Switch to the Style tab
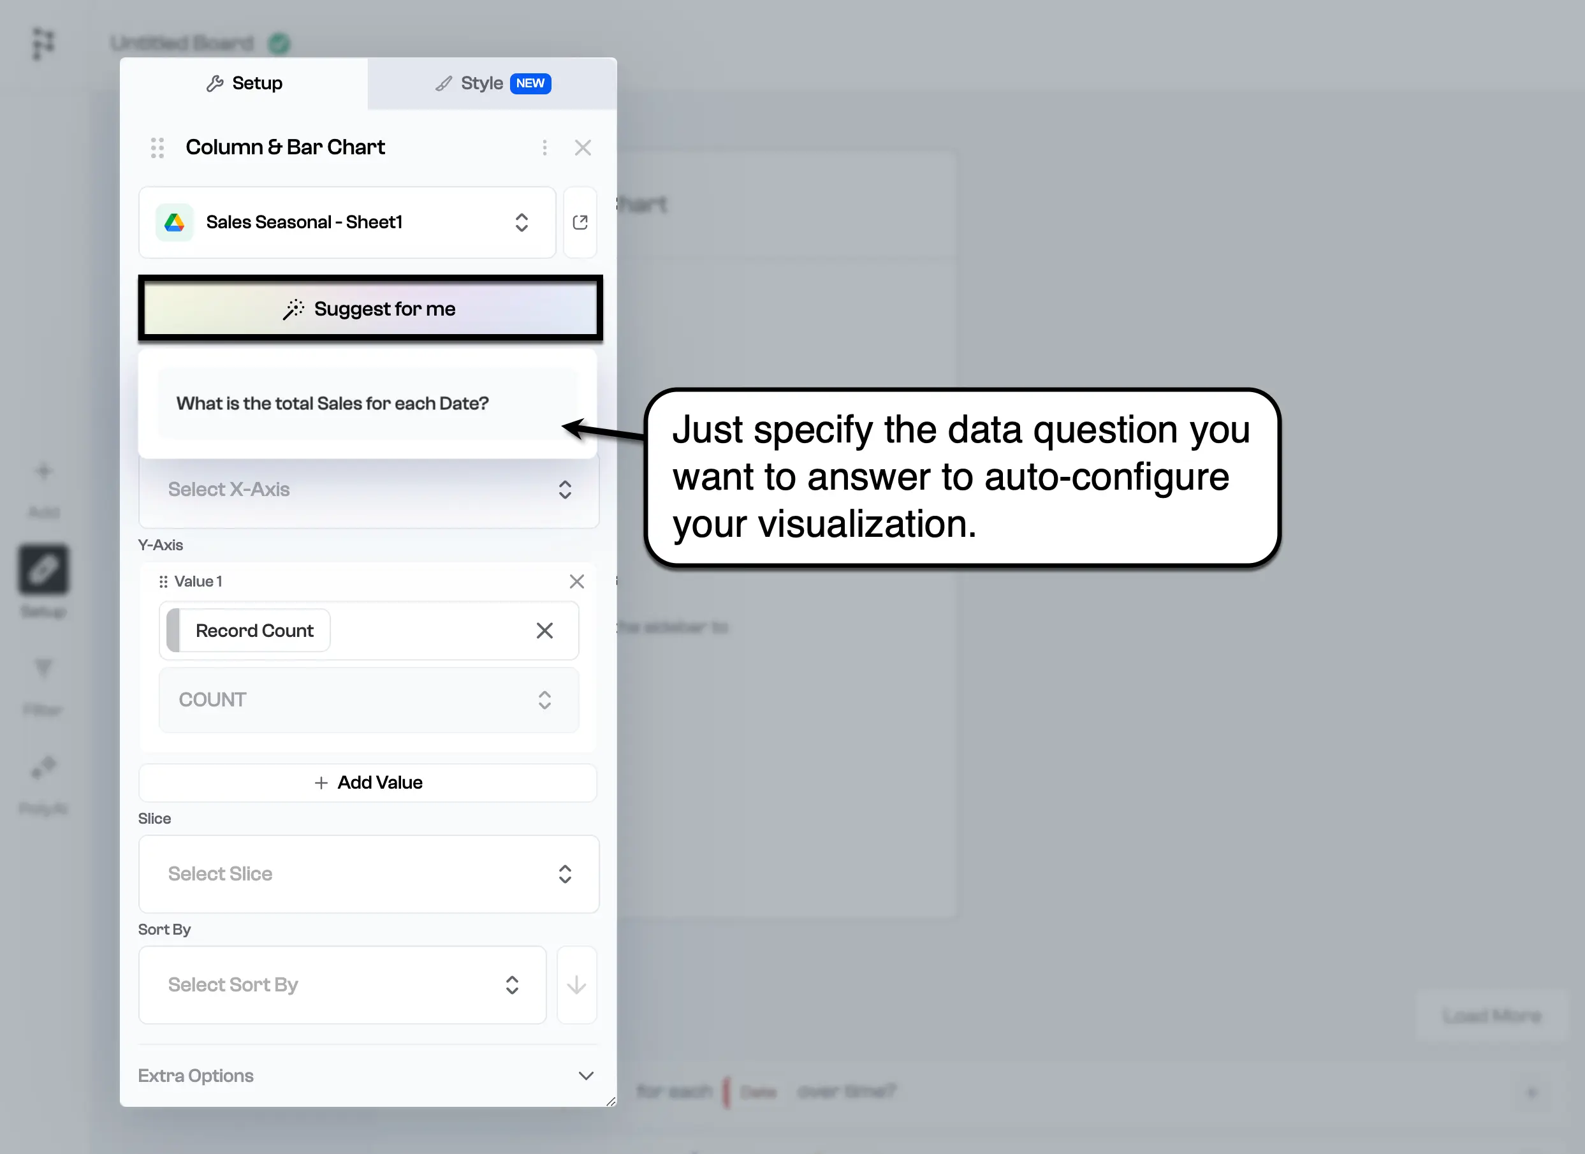Image resolution: width=1585 pixels, height=1154 pixels. point(492,83)
